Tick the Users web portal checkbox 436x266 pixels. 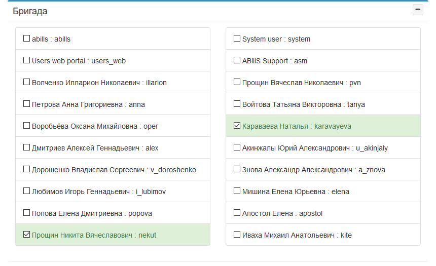[x=26, y=60]
